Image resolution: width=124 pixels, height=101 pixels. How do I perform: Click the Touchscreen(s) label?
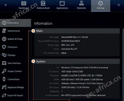tap(52, 95)
